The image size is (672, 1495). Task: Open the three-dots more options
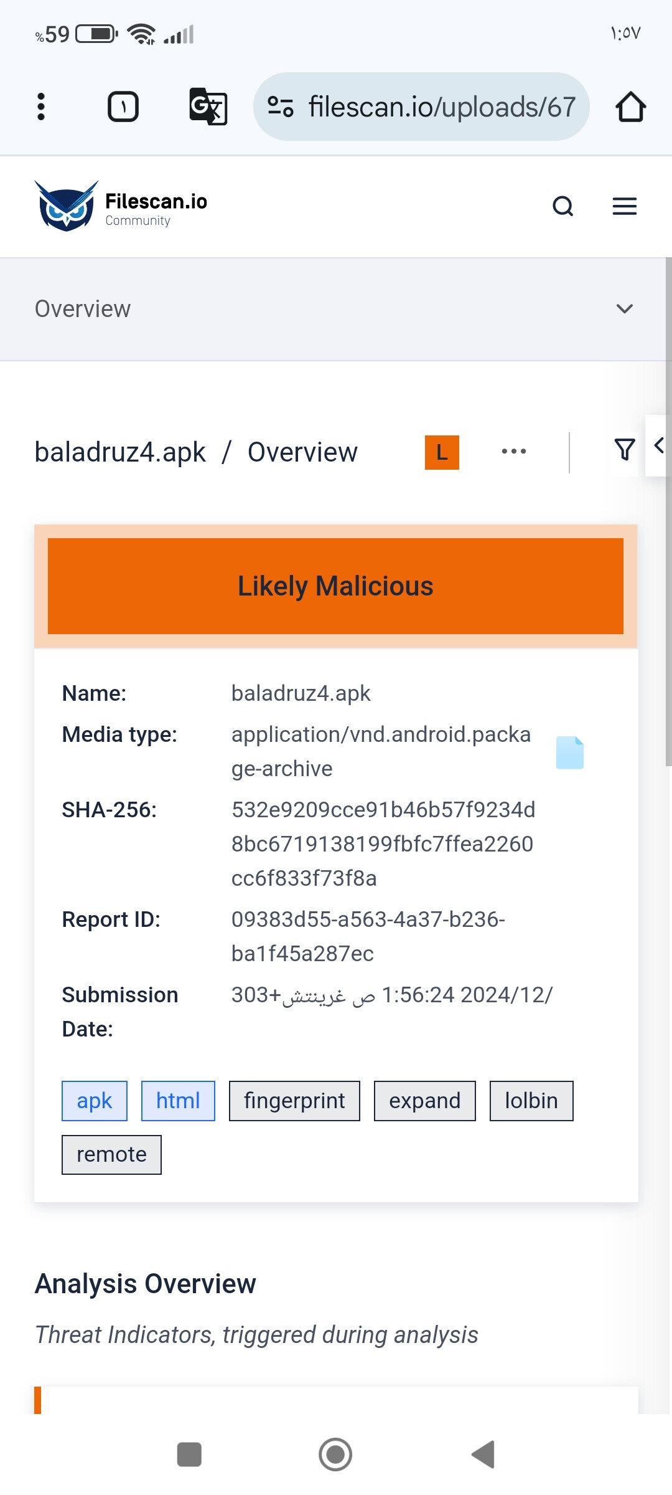[x=514, y=452]
